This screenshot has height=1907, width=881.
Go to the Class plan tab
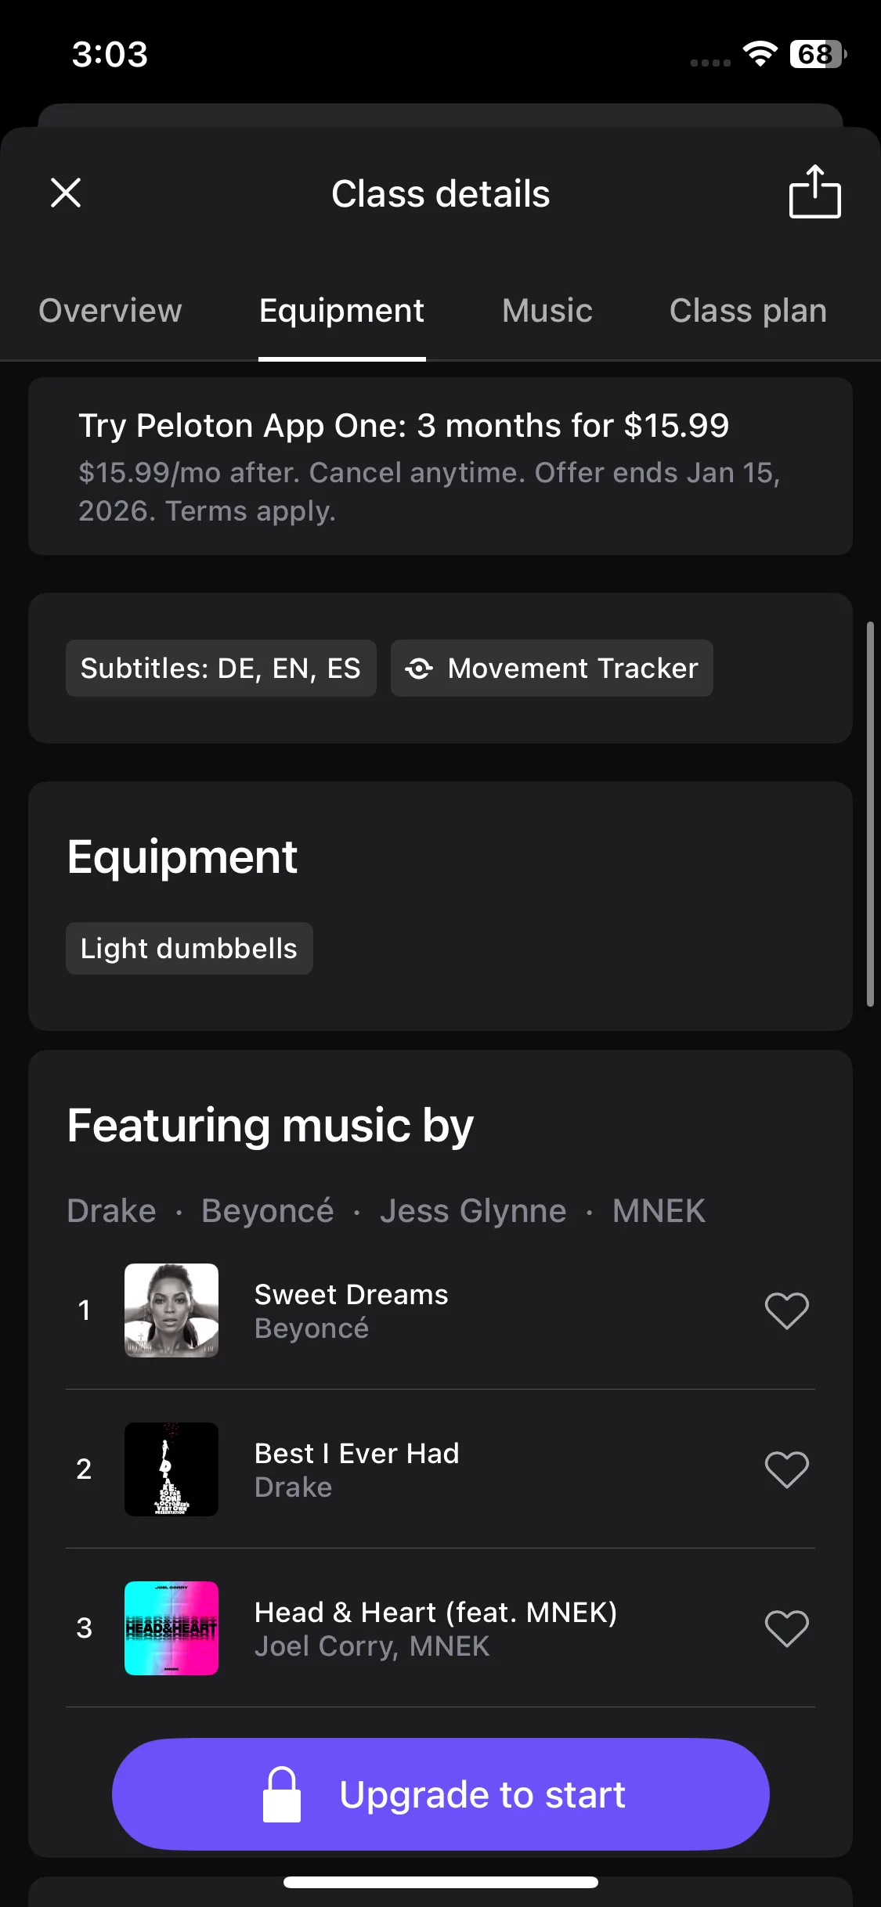(747, 311)
